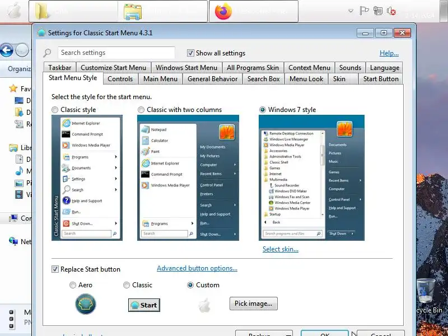
Task: Click the OK button
Action: 325,333
